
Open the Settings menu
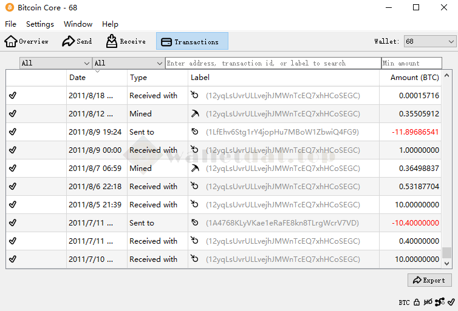pyautogui.click(x=40, y=24)
